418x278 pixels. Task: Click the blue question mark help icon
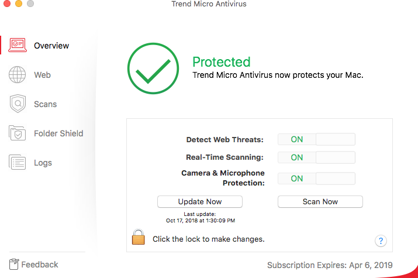click(380, 241)
